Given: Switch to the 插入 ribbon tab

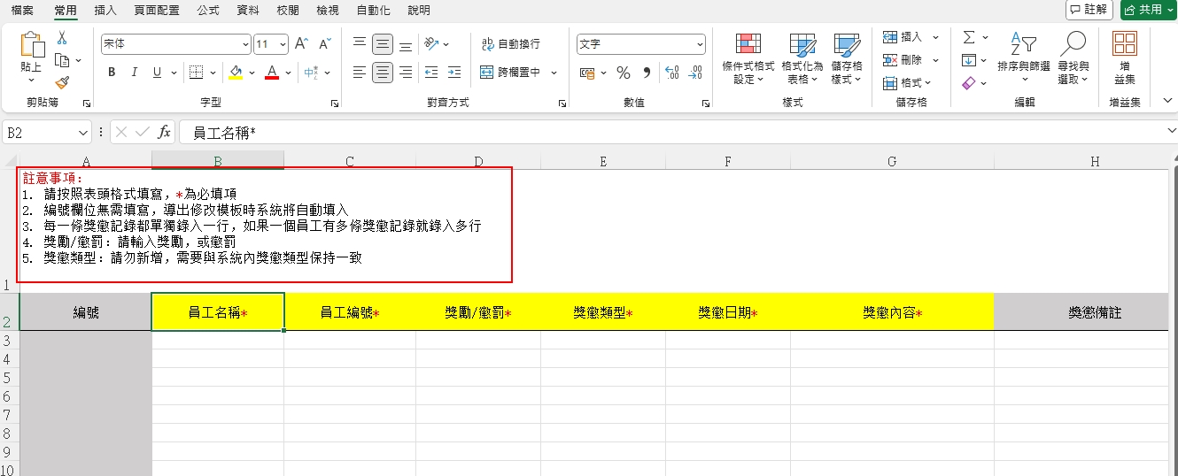Looking at the screenshot, I should pyautogui.click(x=105, y=11).
